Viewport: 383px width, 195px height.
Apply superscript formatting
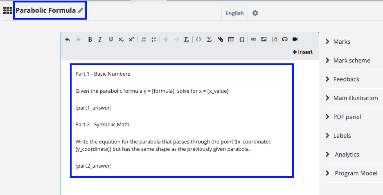tap(131, 40)
